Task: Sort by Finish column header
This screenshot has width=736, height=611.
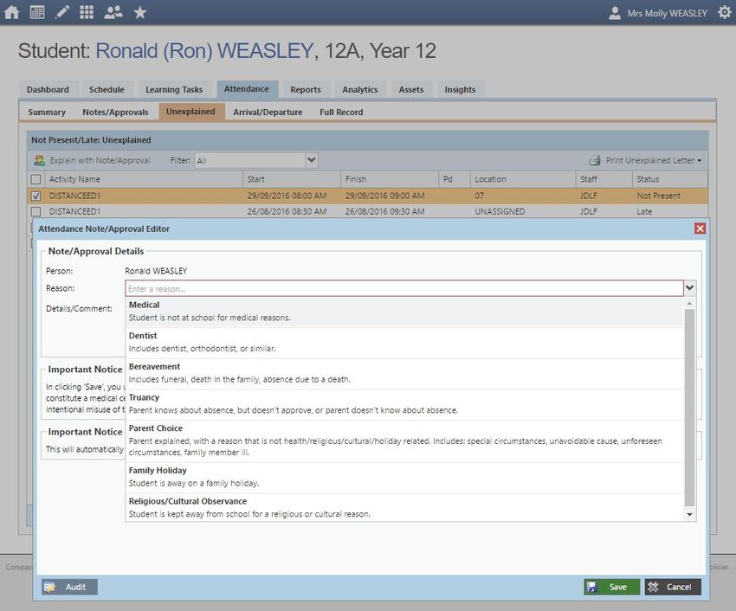Action: click(x=390, y=179)
